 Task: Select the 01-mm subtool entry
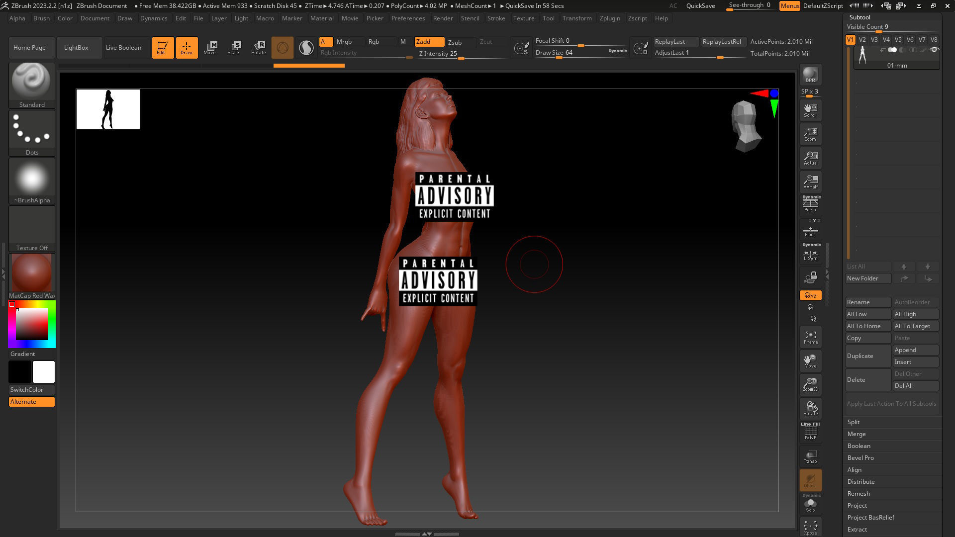(897, 58)
